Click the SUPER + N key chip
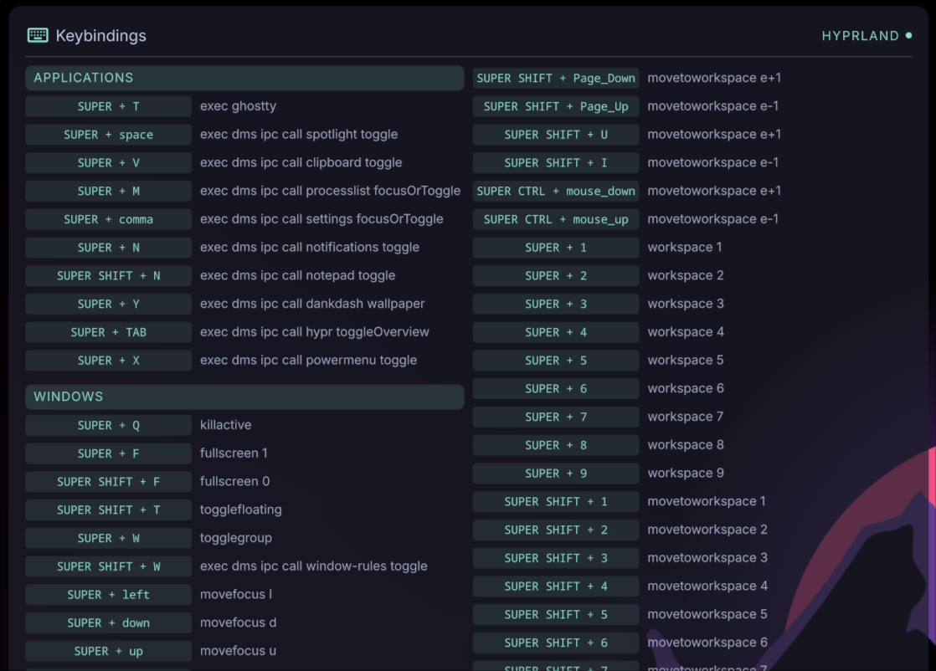 109,248
